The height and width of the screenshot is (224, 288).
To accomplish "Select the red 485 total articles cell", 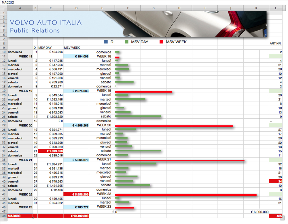I will [x=276, y=216].
